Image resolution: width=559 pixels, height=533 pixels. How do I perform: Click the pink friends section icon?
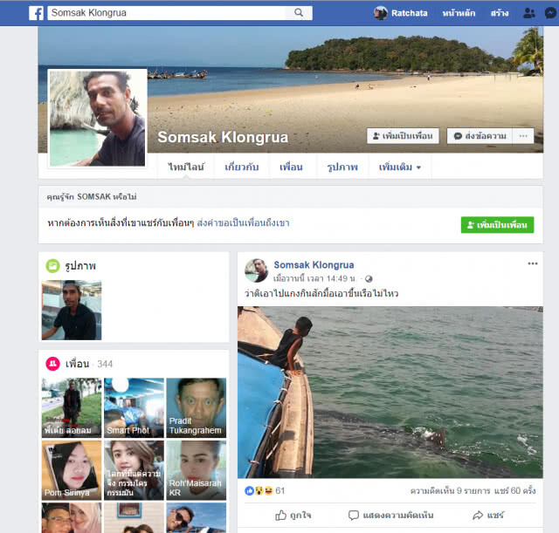[x=52, y=364]
